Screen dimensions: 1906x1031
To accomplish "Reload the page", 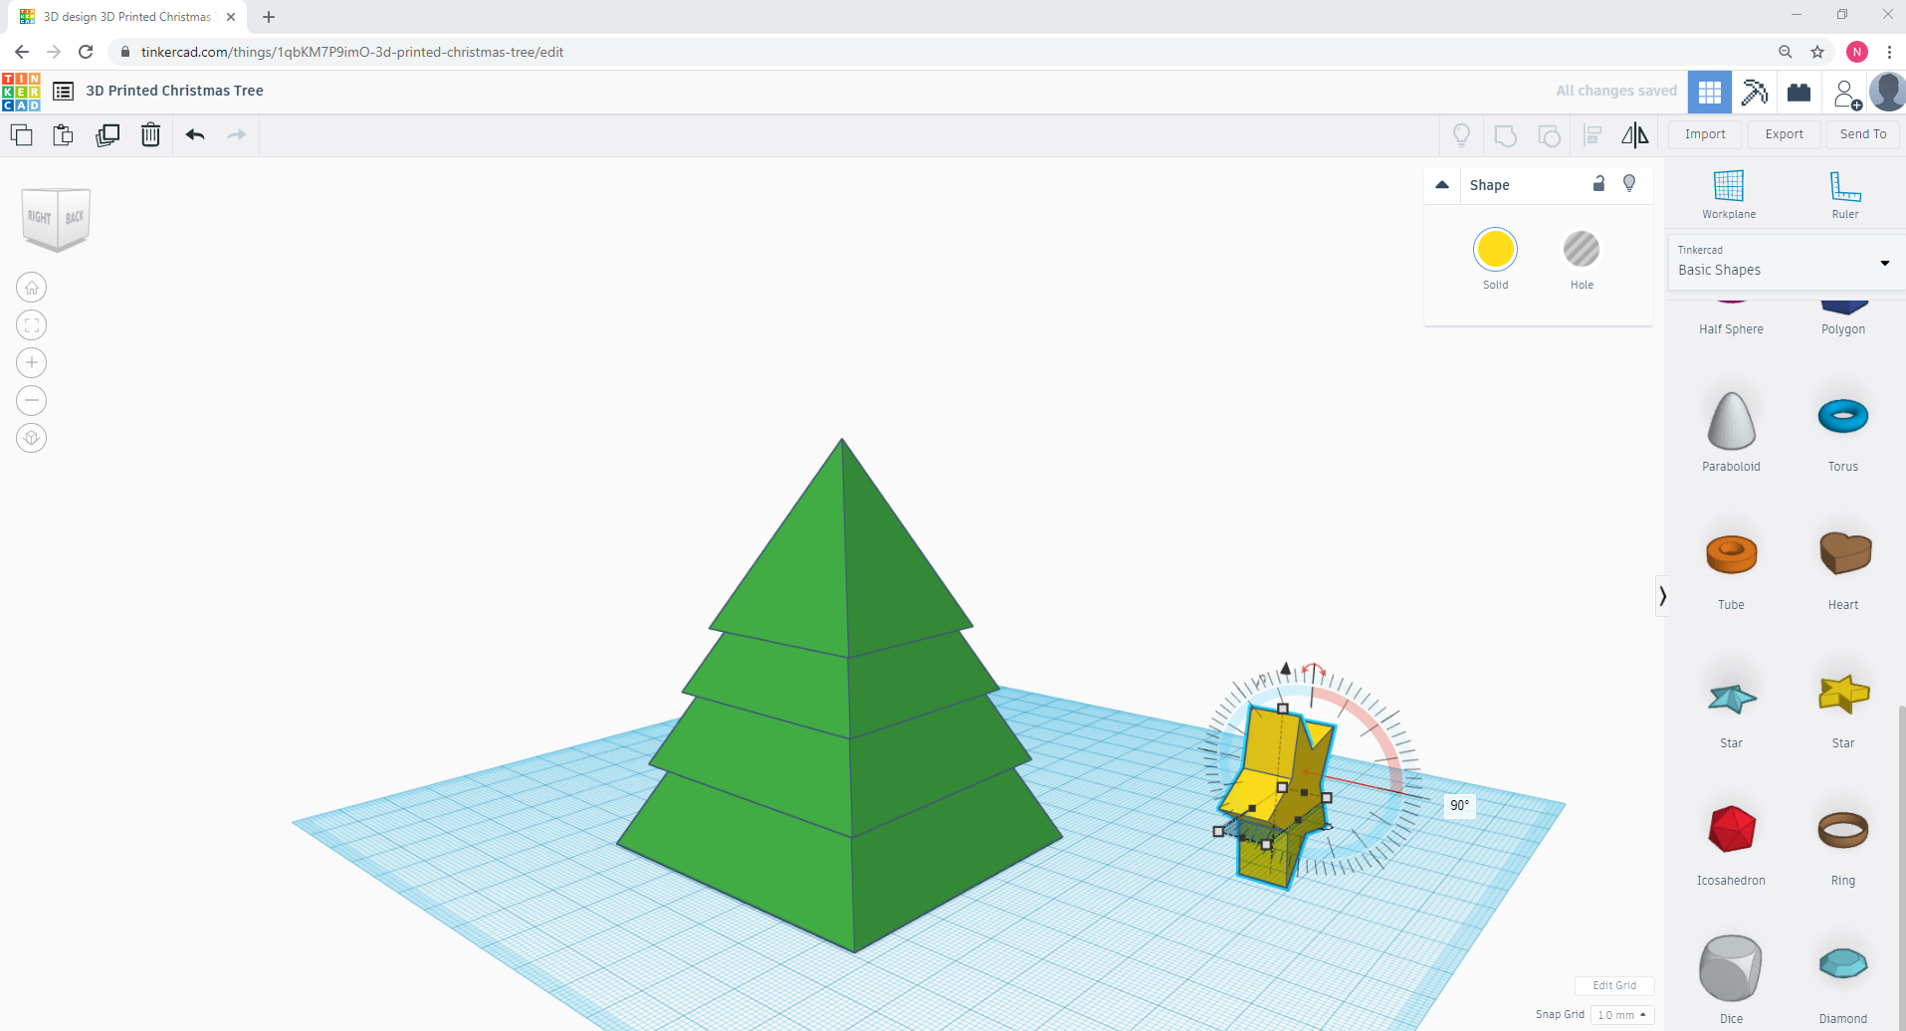I will coord(86,52).
